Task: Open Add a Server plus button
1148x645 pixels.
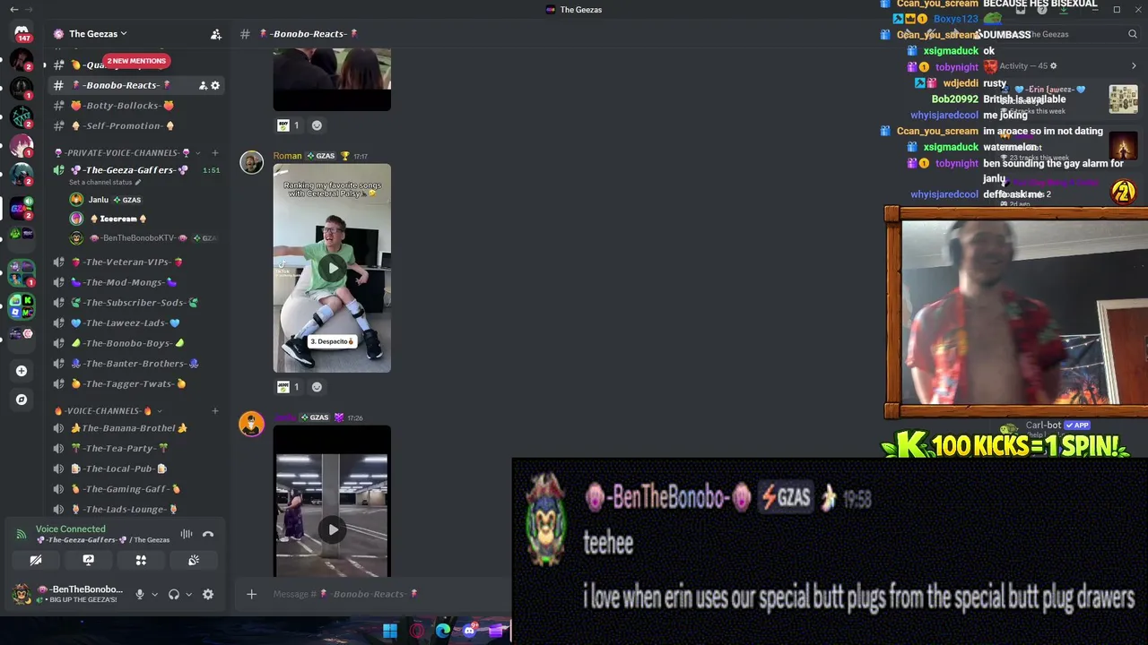Action: click(x=22, y=371)
